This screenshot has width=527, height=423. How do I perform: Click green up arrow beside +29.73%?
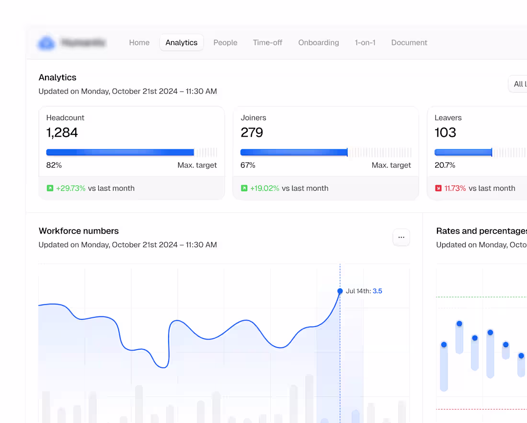click(x=50, y=188)
